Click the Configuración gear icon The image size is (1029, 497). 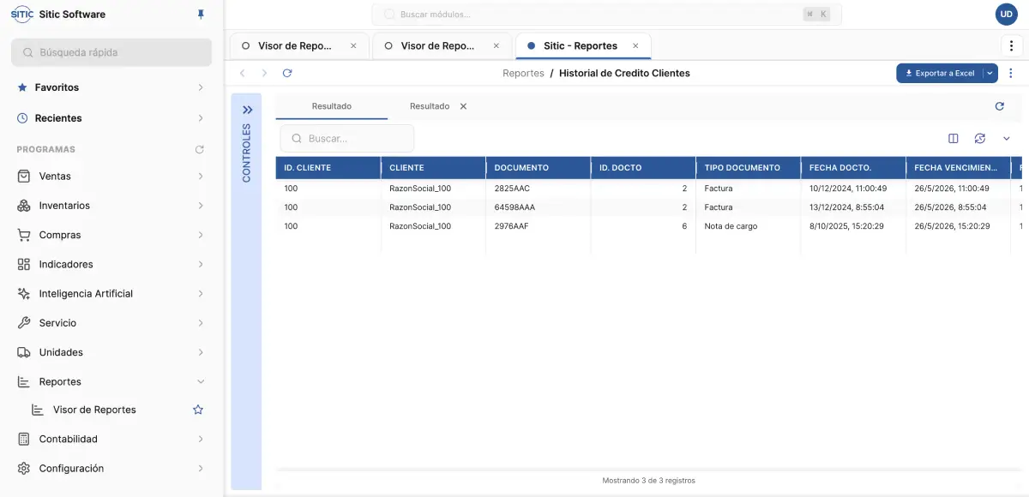coord(24,468)
